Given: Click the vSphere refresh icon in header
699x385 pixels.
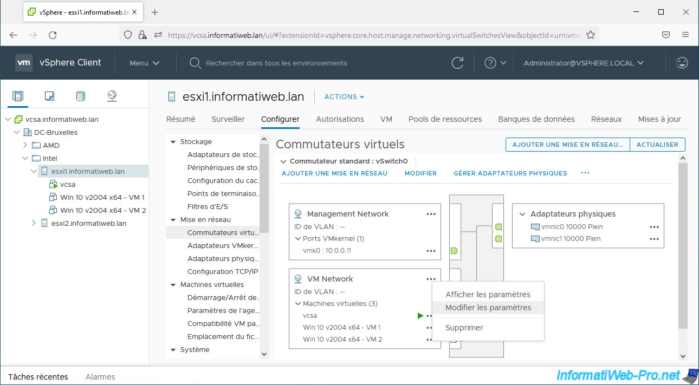Looking at the screenshot, I should coord(457,63).
